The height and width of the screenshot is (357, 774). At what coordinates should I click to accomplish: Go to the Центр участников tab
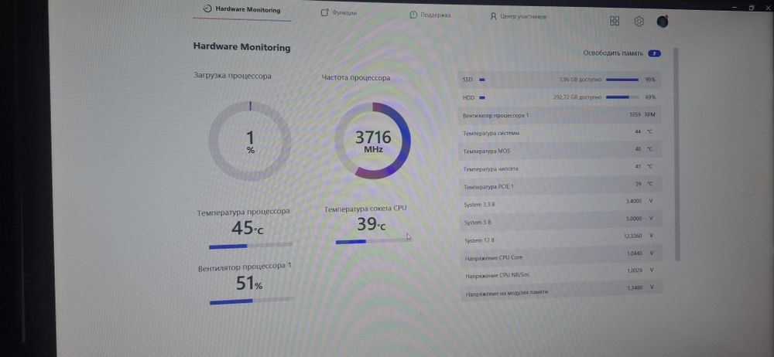pos(518,16)
